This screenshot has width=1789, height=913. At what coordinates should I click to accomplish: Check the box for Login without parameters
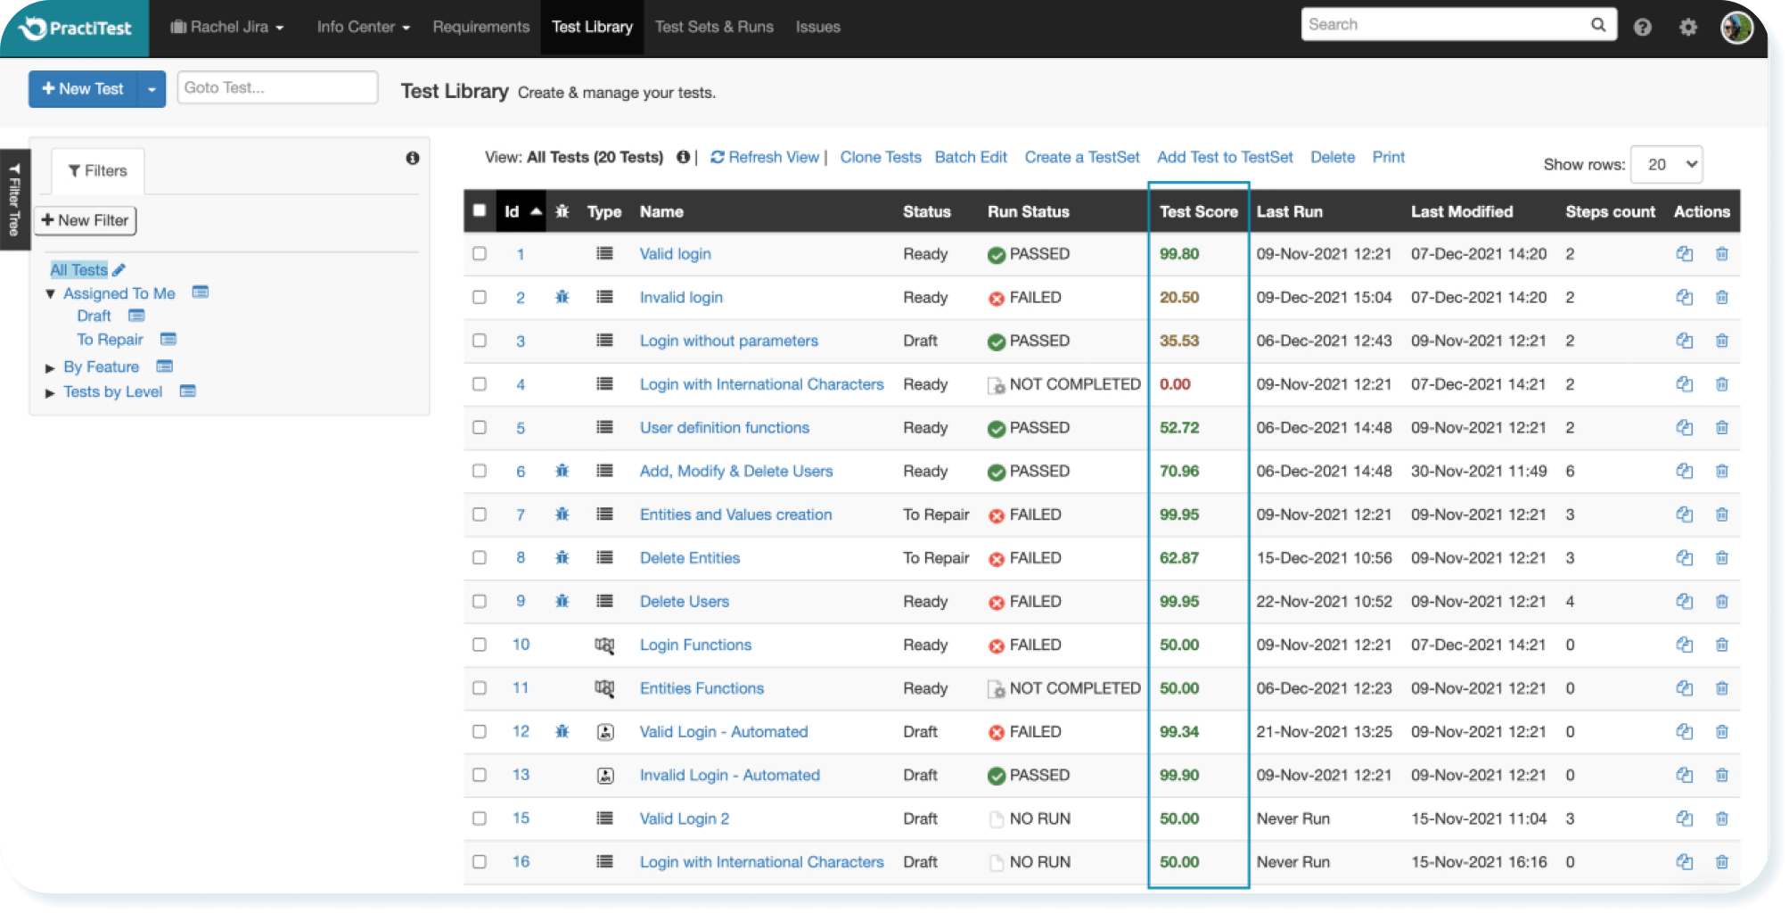[480, 341]
